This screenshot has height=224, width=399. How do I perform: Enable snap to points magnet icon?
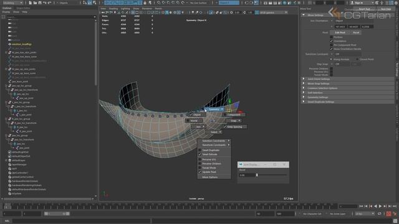coord(168,2)
